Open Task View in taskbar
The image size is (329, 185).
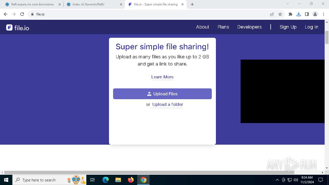pos(93,180)
